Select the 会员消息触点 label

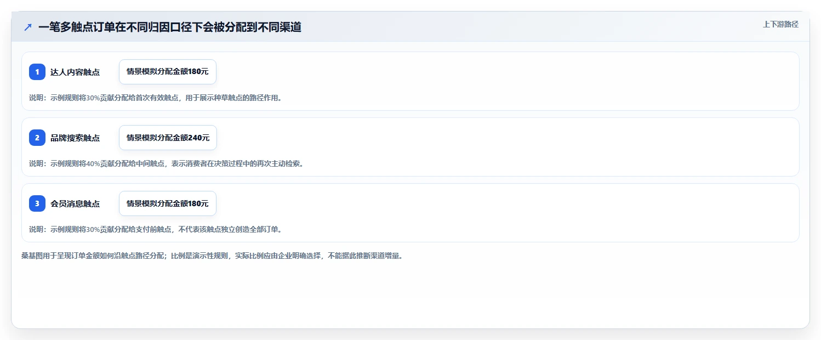75,203
